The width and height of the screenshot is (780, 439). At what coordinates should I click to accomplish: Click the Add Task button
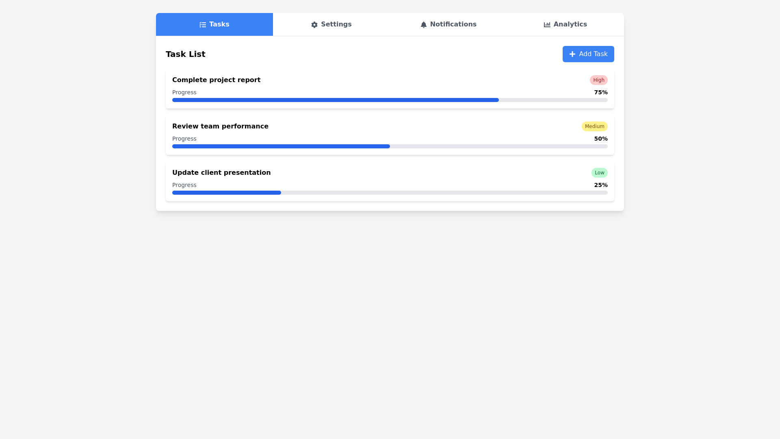click(588, 54)
